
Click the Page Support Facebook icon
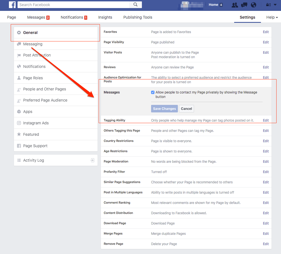coord(19,146)
